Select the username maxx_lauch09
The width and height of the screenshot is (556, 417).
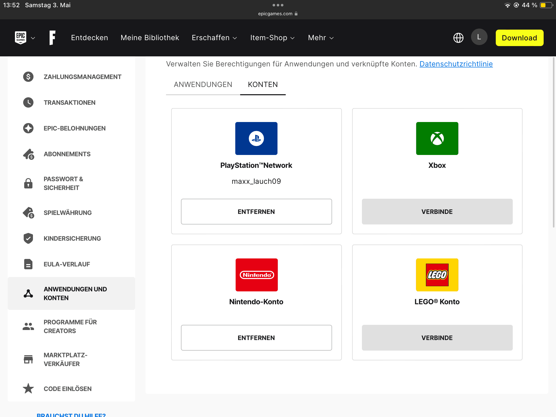tap(256, 181)
